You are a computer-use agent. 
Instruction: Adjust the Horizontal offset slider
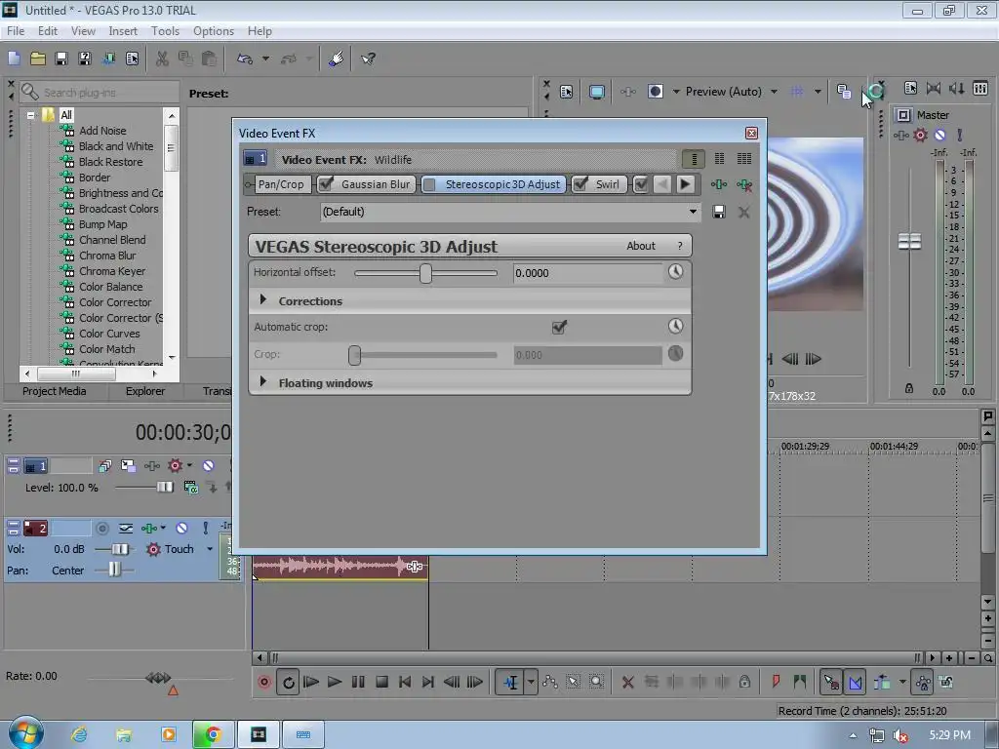[425, 273]
